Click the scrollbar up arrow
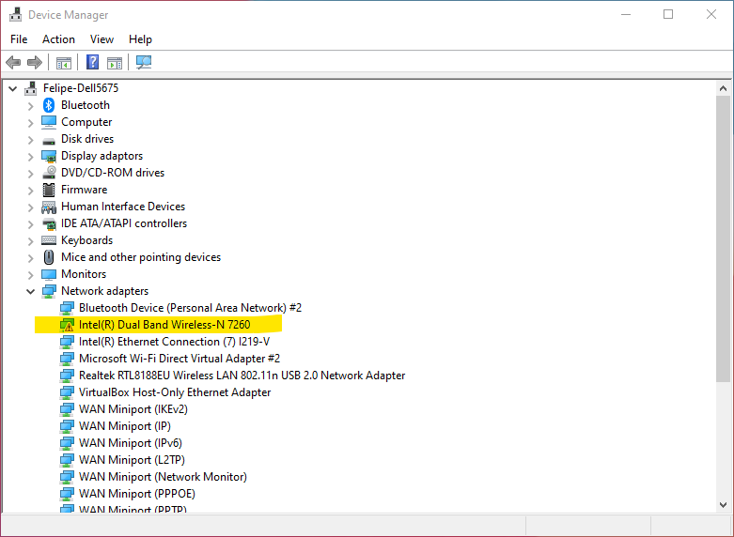 tap(724, 88)
